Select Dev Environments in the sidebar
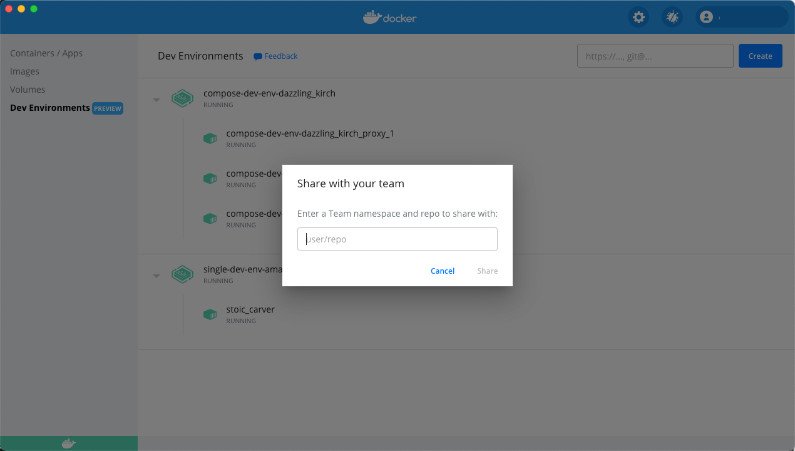The image size is (795, 451). click(x=50, y=108)
